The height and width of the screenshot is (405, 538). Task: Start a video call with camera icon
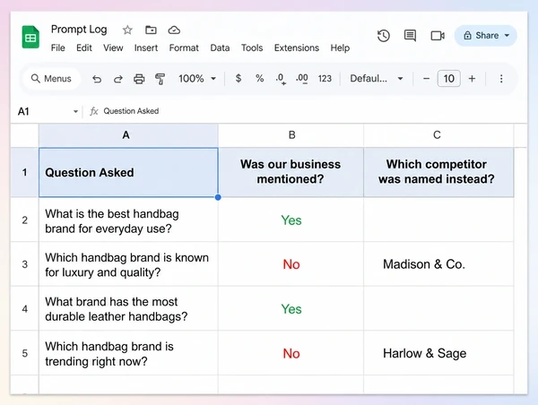pos(438,36)
